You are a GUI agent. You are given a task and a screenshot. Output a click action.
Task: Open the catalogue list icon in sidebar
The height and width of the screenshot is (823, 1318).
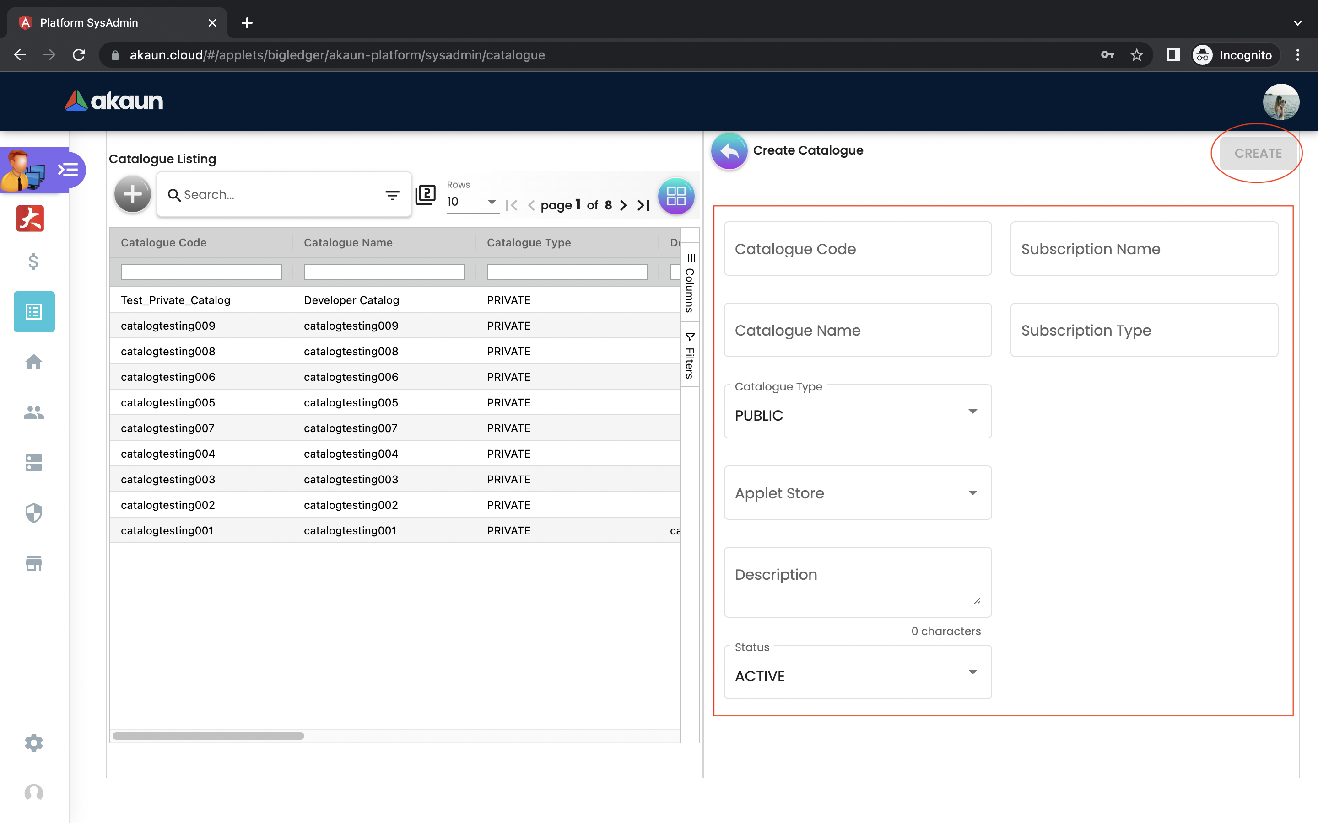click(34, 312)
